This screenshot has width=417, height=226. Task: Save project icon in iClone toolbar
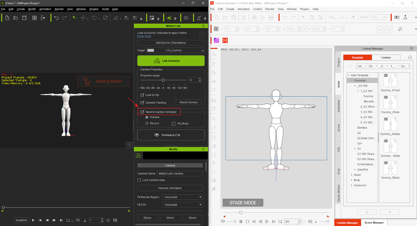pyautogui.click(x=24, y=18)
